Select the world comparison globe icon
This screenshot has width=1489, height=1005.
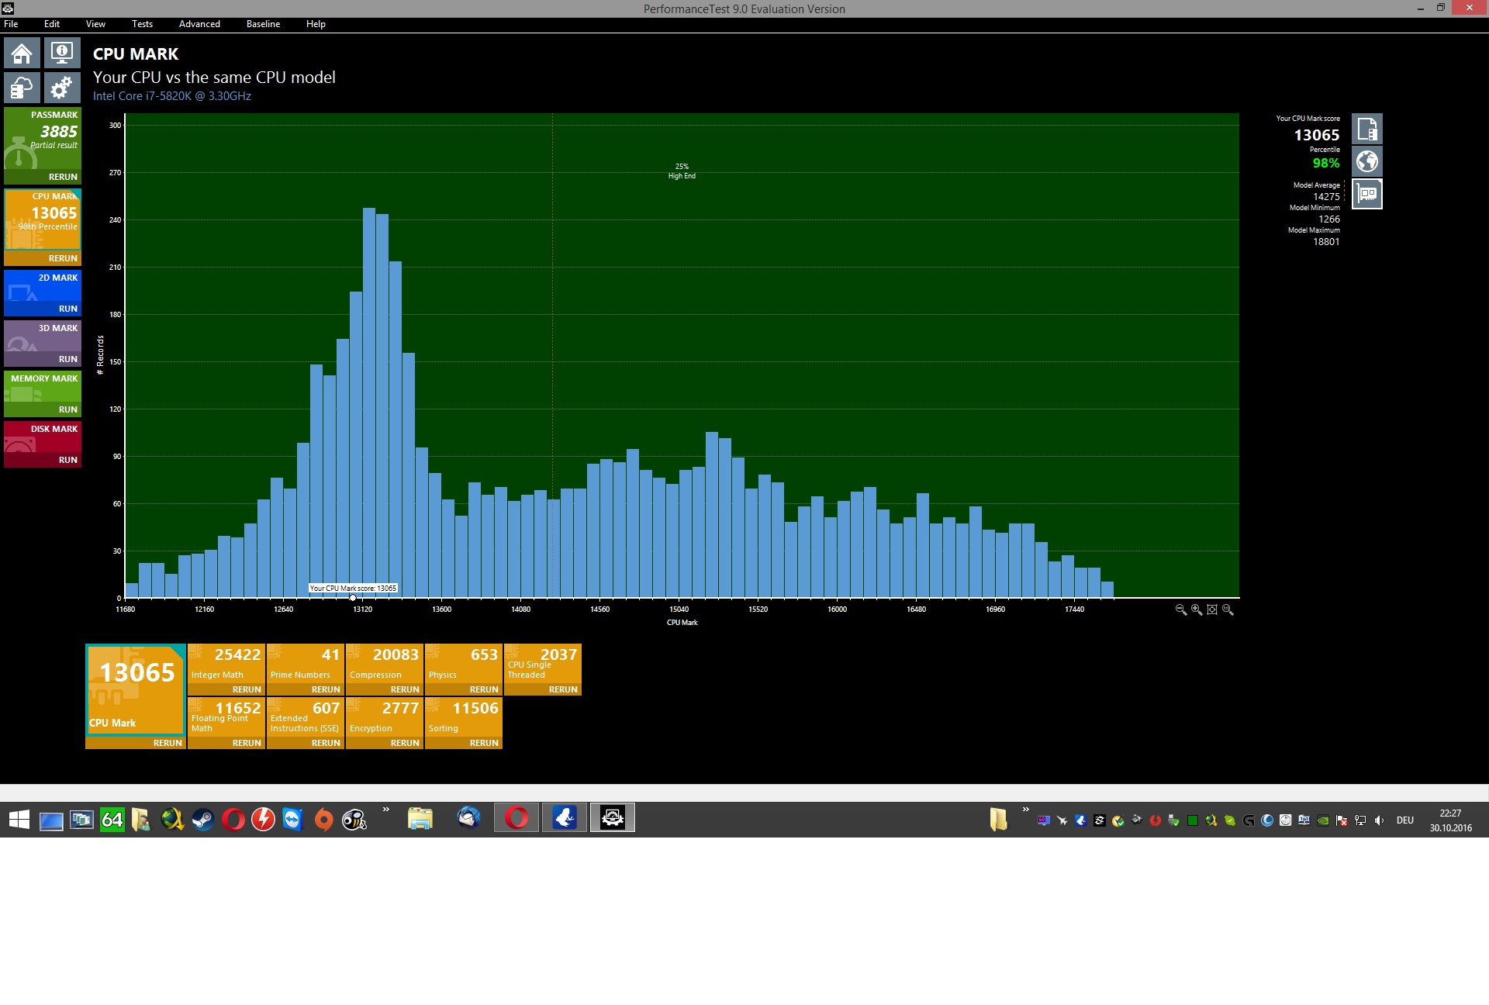tap(1367, 161)
